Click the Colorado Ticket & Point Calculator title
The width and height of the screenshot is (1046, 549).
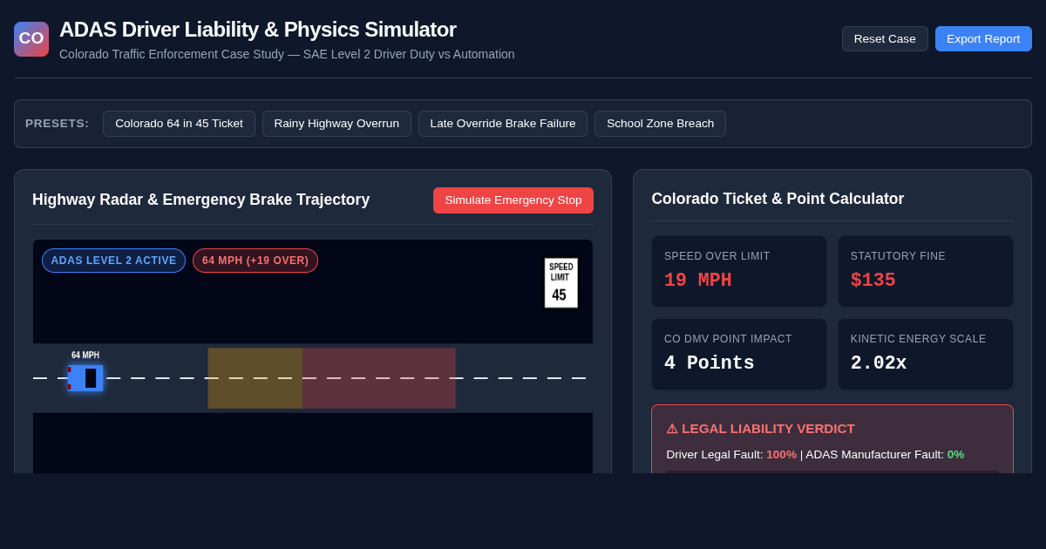778,199
